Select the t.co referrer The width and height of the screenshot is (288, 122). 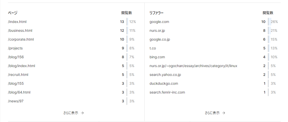[x=153, y=48]
